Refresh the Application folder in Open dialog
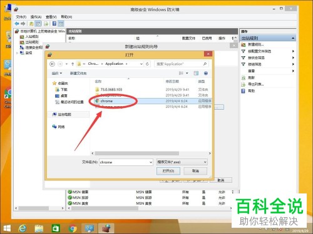Viewport: 313px width, 234px height. 147,64
